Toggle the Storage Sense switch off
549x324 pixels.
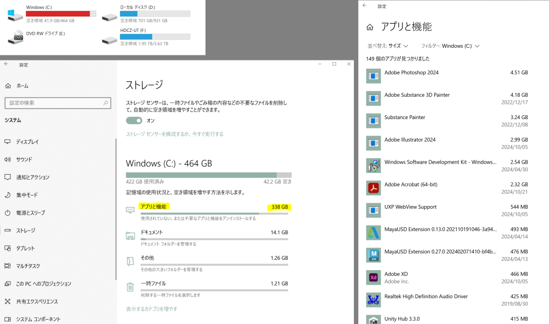tap(134, 120)
